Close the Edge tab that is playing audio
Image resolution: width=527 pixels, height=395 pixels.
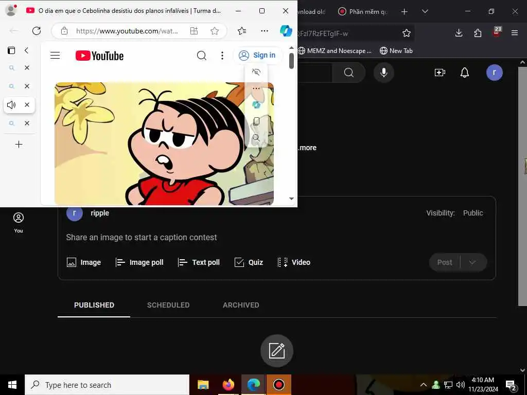point(27,105)
